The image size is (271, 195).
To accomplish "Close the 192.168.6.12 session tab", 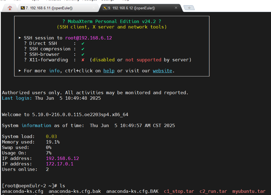I will [176, 8].
